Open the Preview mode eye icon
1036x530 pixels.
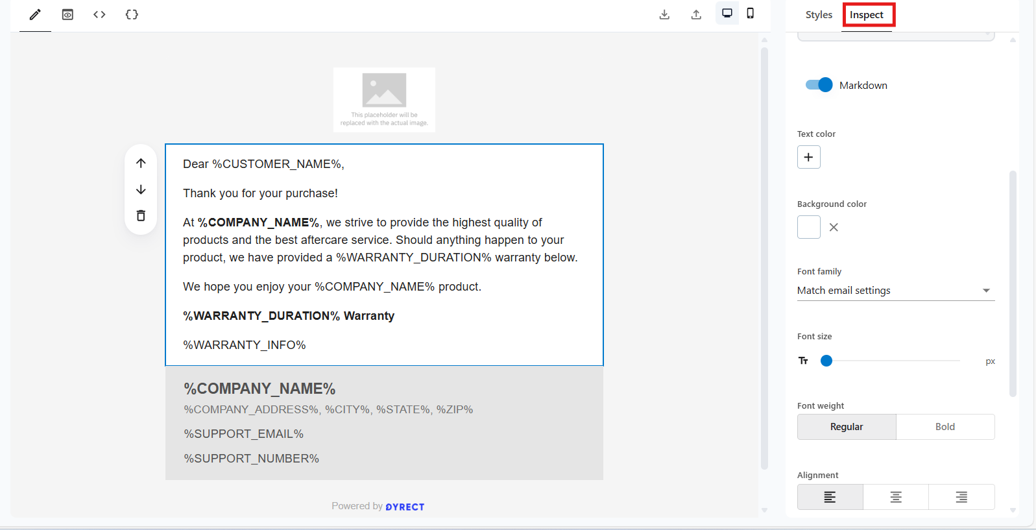point(67,14)
